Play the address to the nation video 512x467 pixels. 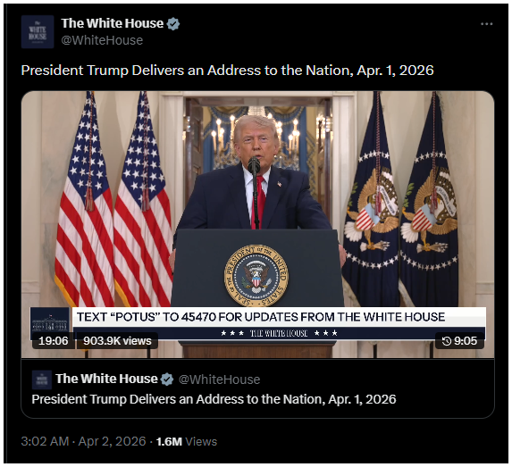(257, 224)
